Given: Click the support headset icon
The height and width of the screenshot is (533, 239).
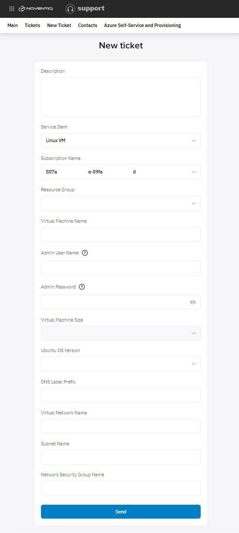Looking at the screenshot, I should coord(70,8).
